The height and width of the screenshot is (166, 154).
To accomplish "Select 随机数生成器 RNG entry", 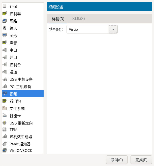I will 21,137.
